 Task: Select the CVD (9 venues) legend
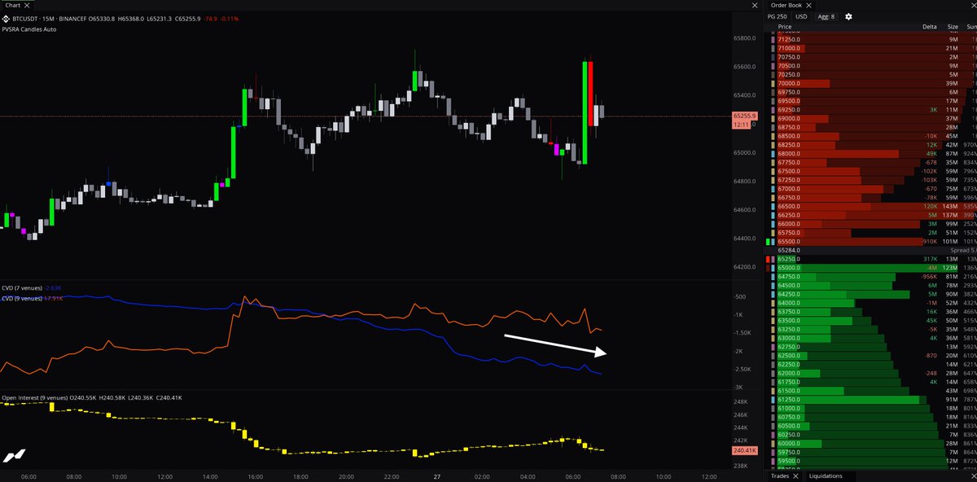click(22, 297)
